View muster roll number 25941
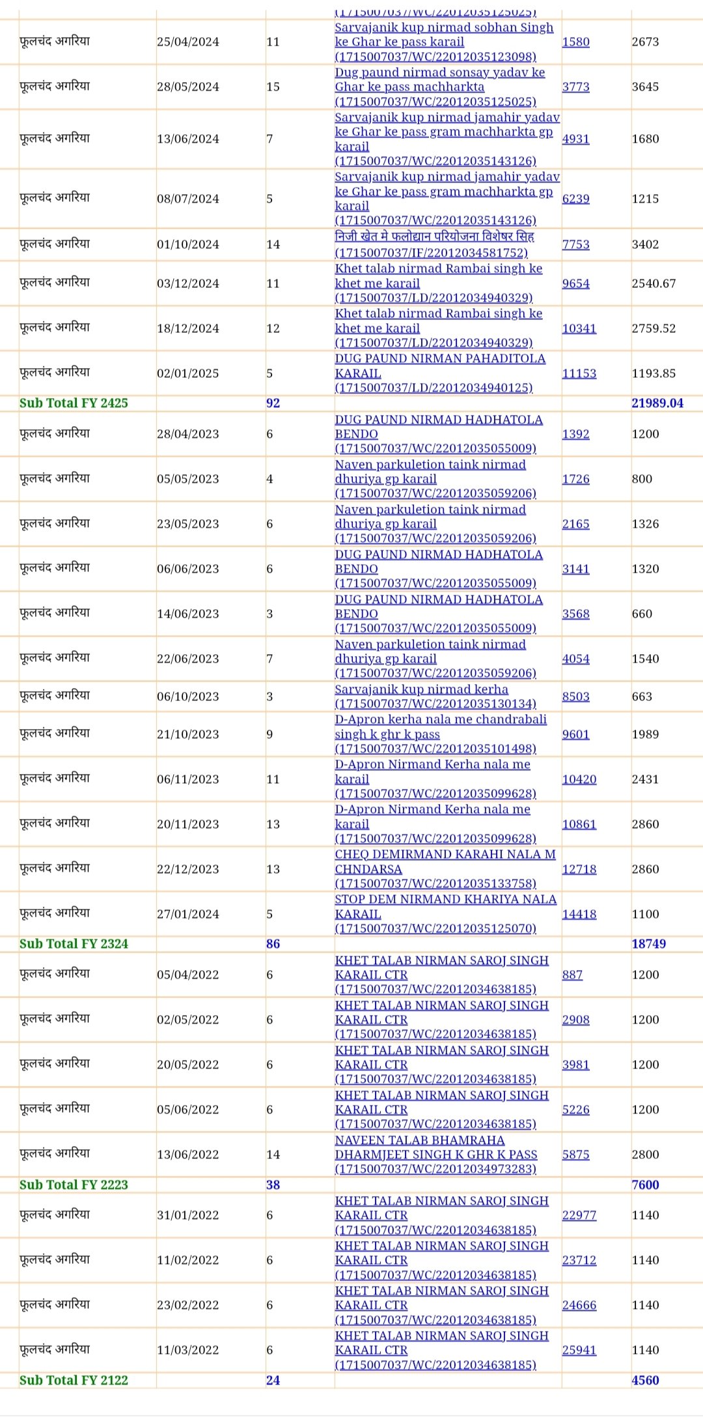Image resolution: width=703 pixels, height=1419 pixels. (x=579, y=1350)
